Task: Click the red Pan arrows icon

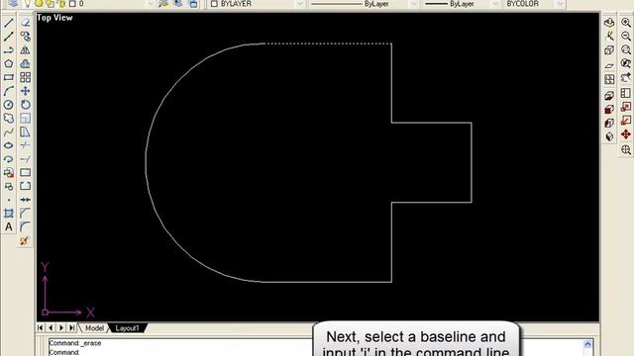Action: (626, 134)
